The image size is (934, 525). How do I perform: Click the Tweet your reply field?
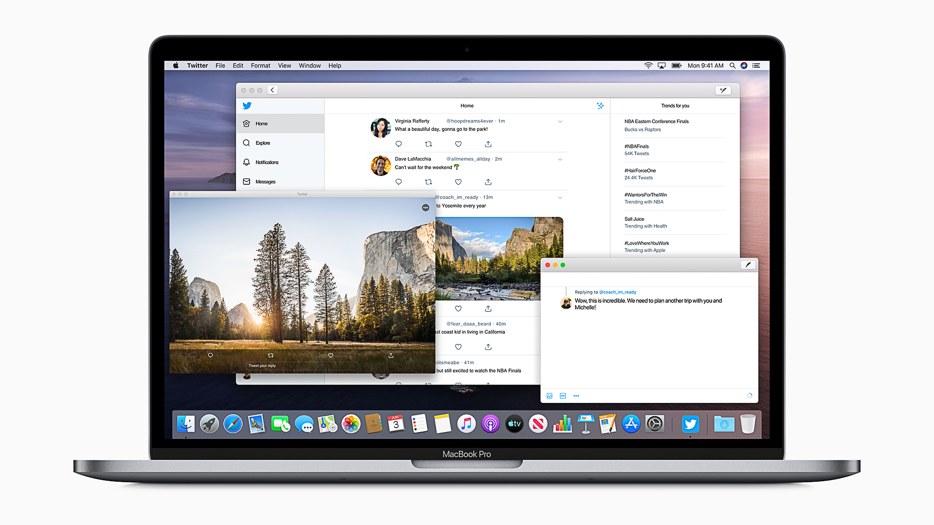tap(302, 366)
